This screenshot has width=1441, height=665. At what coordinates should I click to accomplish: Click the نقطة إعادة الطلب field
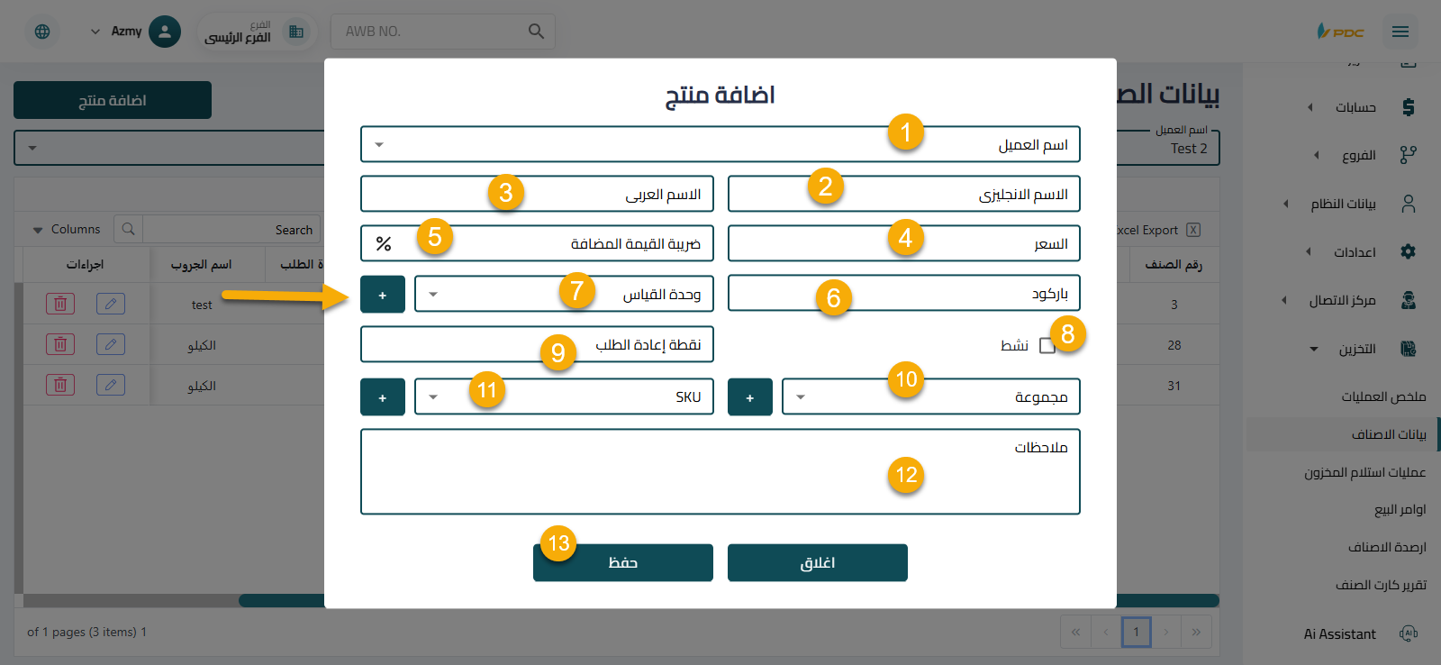click(537, 344)
